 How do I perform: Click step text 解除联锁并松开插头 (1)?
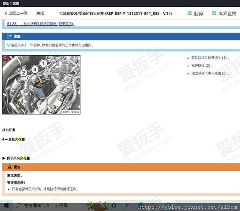[x=210, y=58]
